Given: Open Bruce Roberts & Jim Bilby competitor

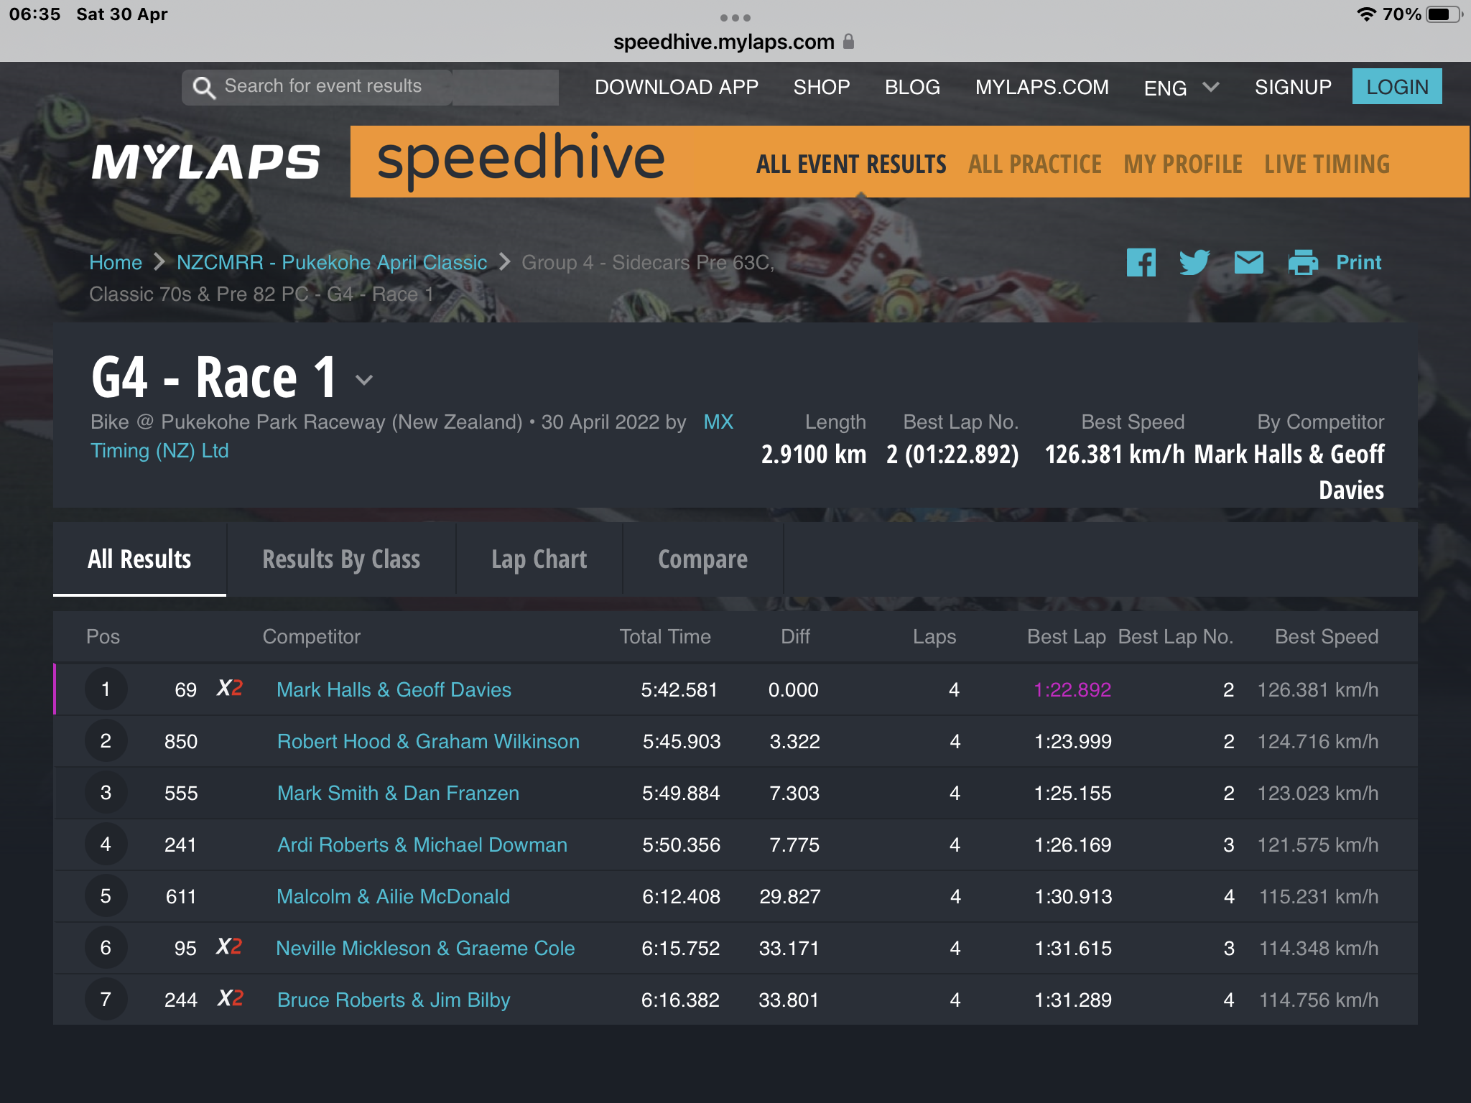Looking at the screenshot, I should [394, 1000].
